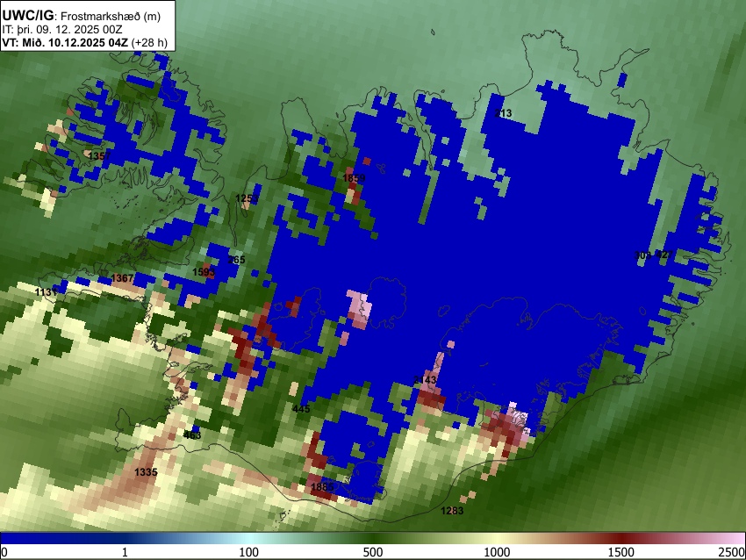746x560 pixels.
Task: Click the 1000 tick on the color scale
Action: pyautogui.click(x=497, y=552)
